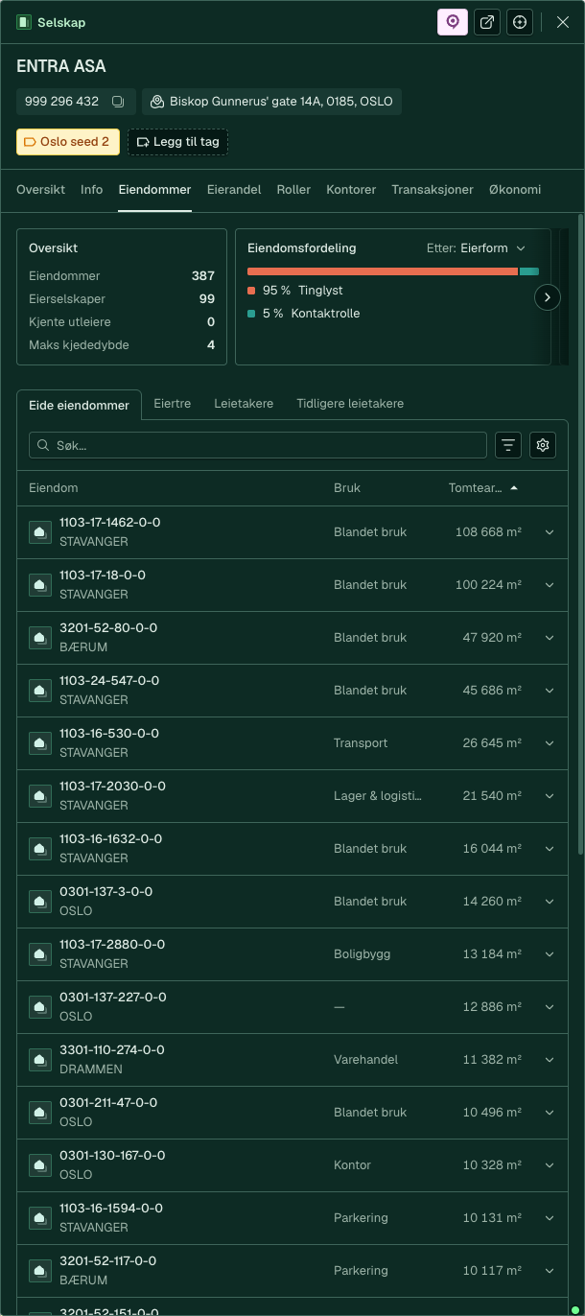This screenshot has width=585, height=1316.
Task: Click the Eierselskaper count 99
Action: pos(207,299)
